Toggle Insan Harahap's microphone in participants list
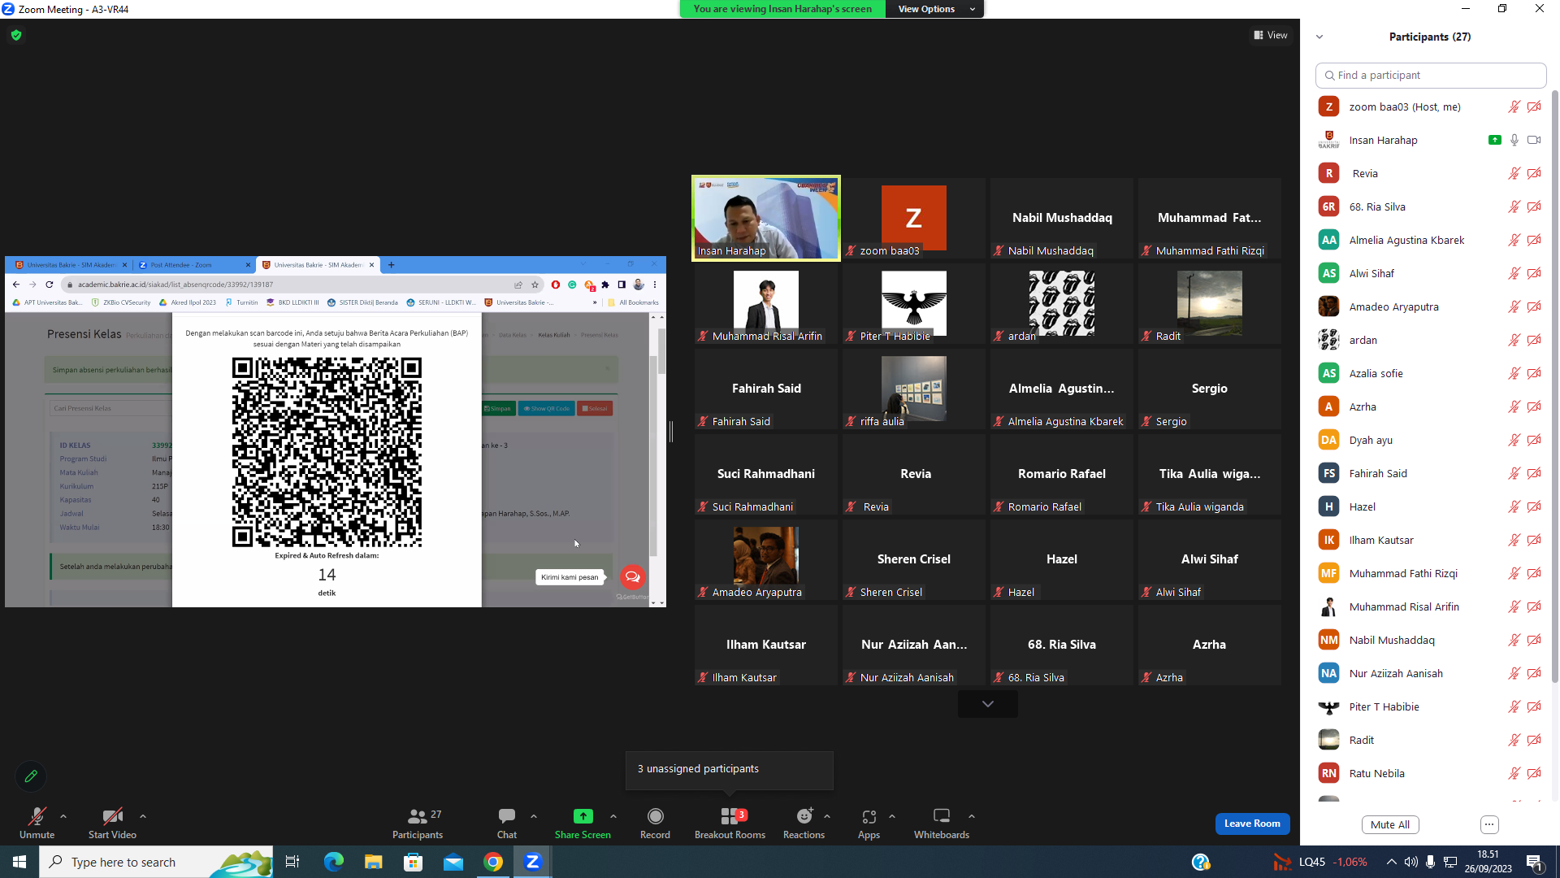Viewport: 1560px width, 878px height. point(1514,140)
